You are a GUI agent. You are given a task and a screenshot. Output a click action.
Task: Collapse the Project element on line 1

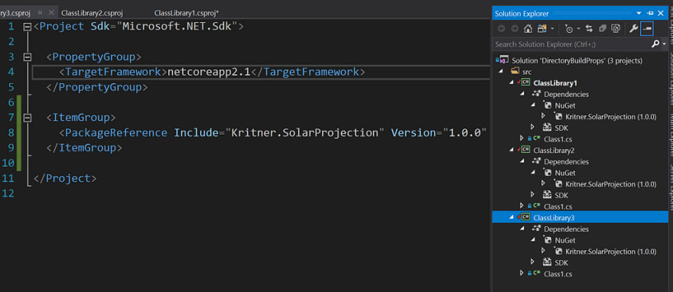coord(28,27)
